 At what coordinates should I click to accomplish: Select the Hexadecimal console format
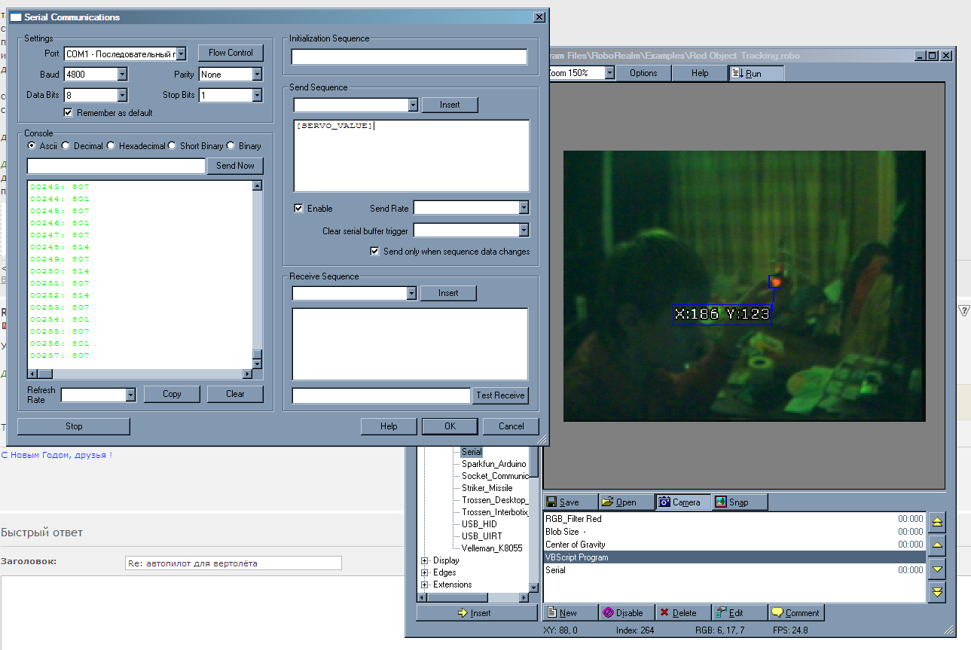111,146
